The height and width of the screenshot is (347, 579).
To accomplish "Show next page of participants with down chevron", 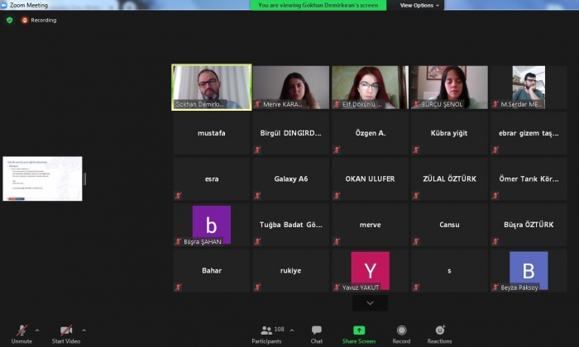I will click(370, 303).
